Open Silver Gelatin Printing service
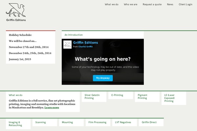 click(94, 97)
